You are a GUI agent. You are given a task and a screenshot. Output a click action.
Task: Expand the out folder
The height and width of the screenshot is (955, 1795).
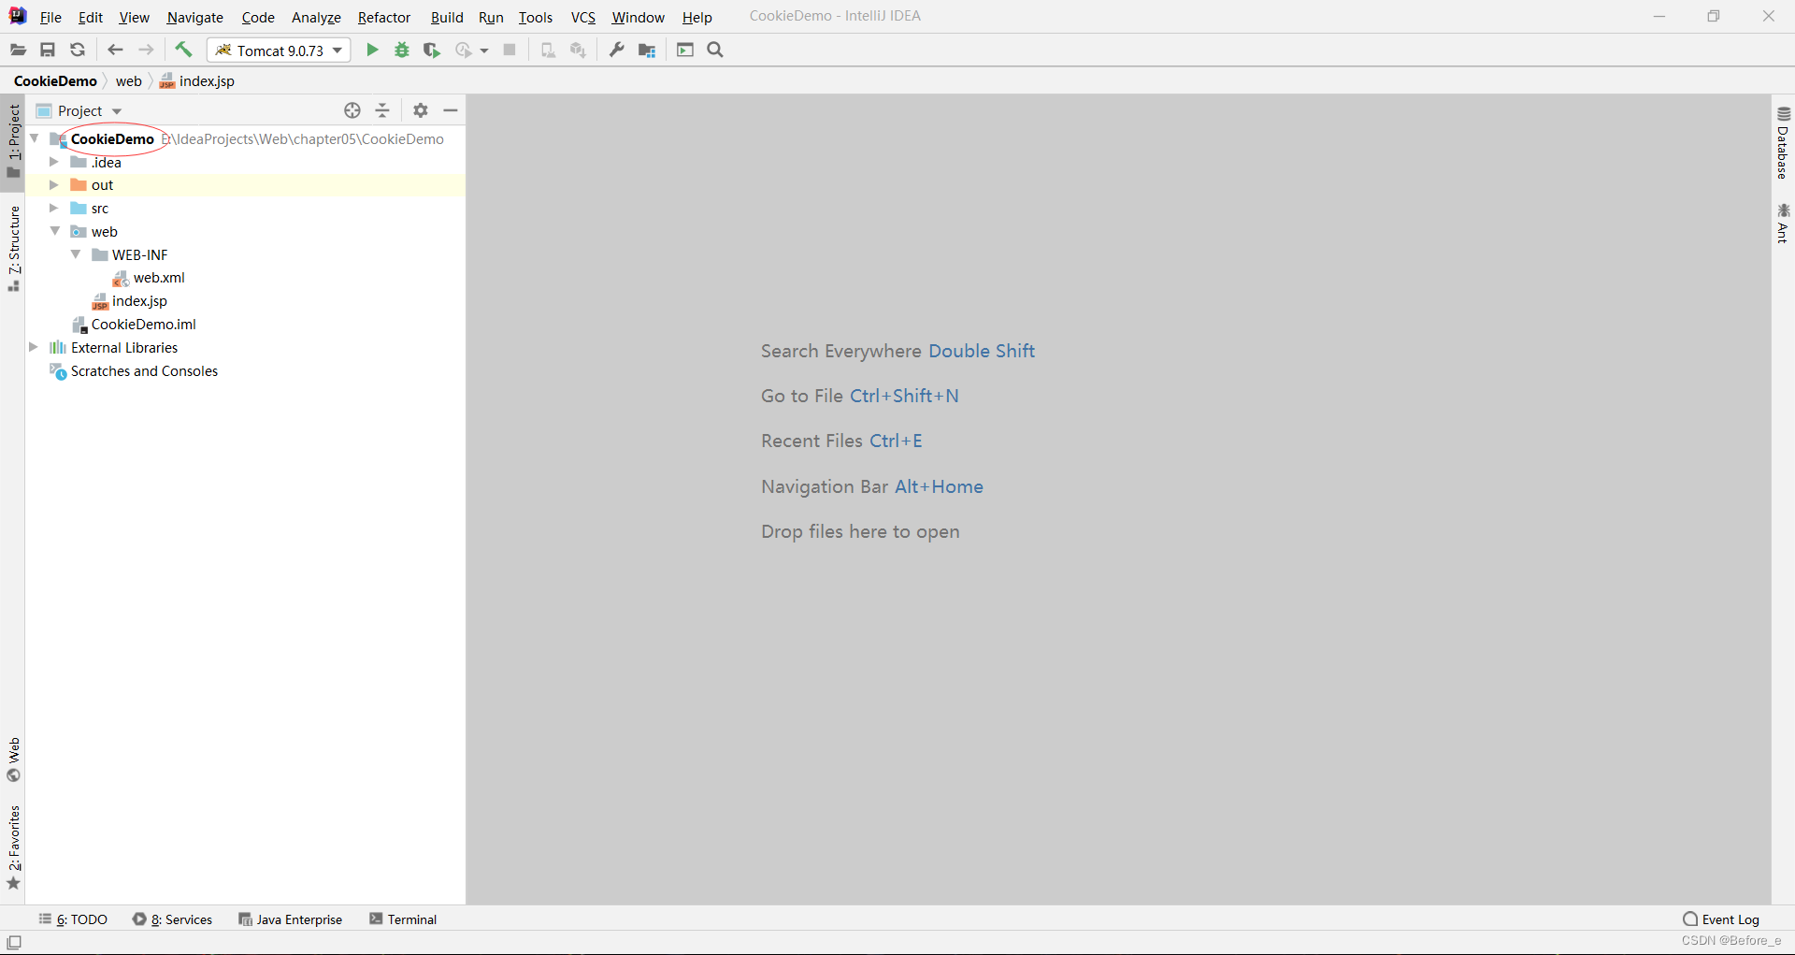(54, 185)
